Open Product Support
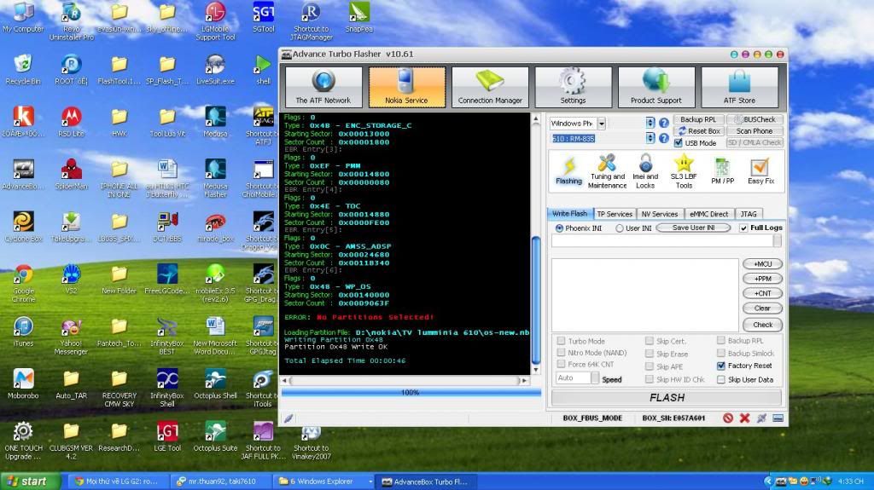The width and height of the screenshot is (874, 490). [656, 87]
